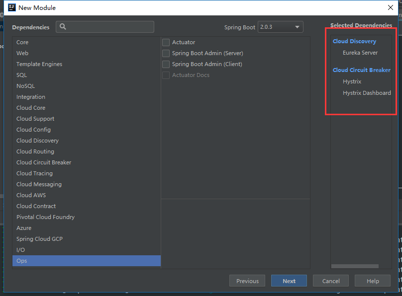Open the Cloud Messaging category
This screenshot has width=402, height=296.
(87, 184)
